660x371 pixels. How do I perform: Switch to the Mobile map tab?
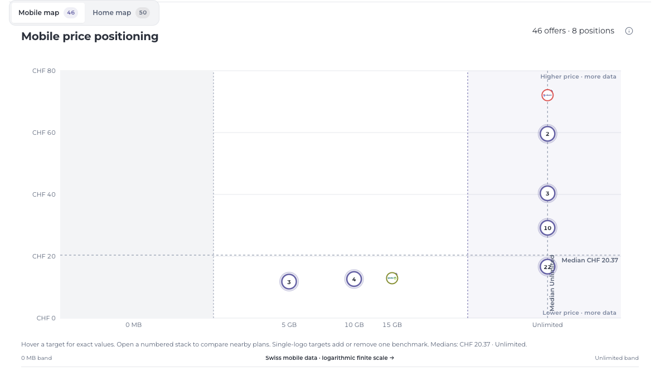pos(47,13)
